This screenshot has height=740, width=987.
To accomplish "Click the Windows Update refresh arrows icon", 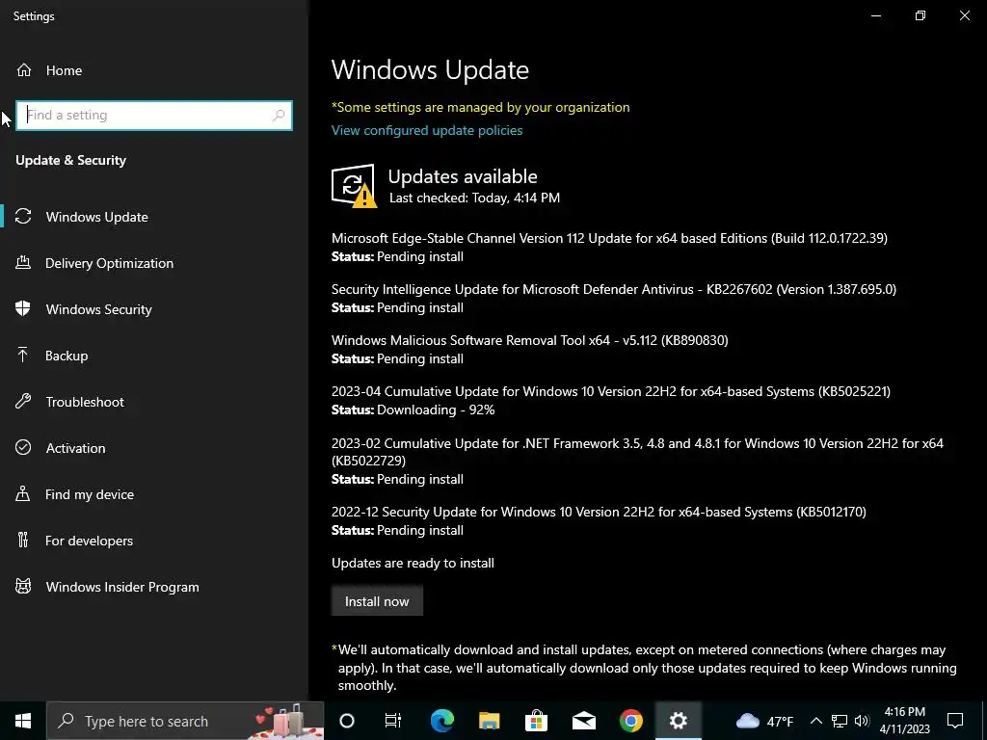I will (23, 217).
